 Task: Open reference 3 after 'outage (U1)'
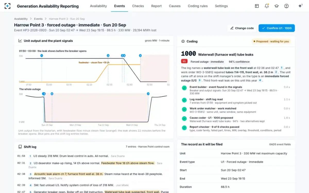tap(199, 81)
